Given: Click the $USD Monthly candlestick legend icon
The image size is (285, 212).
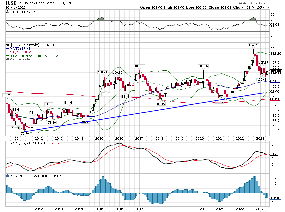Looking at the screenshot, I should pyautogui.click(x=8, y=45).
